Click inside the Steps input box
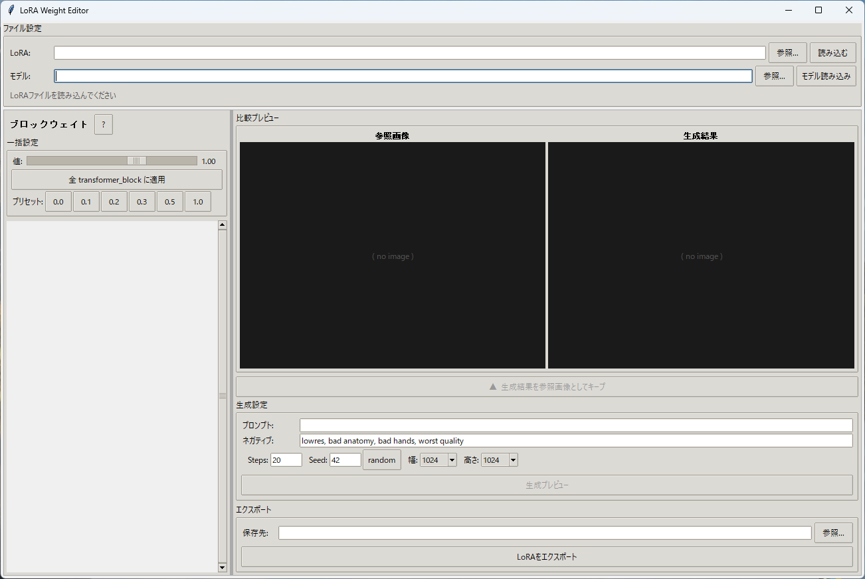 tap(286, 459)
